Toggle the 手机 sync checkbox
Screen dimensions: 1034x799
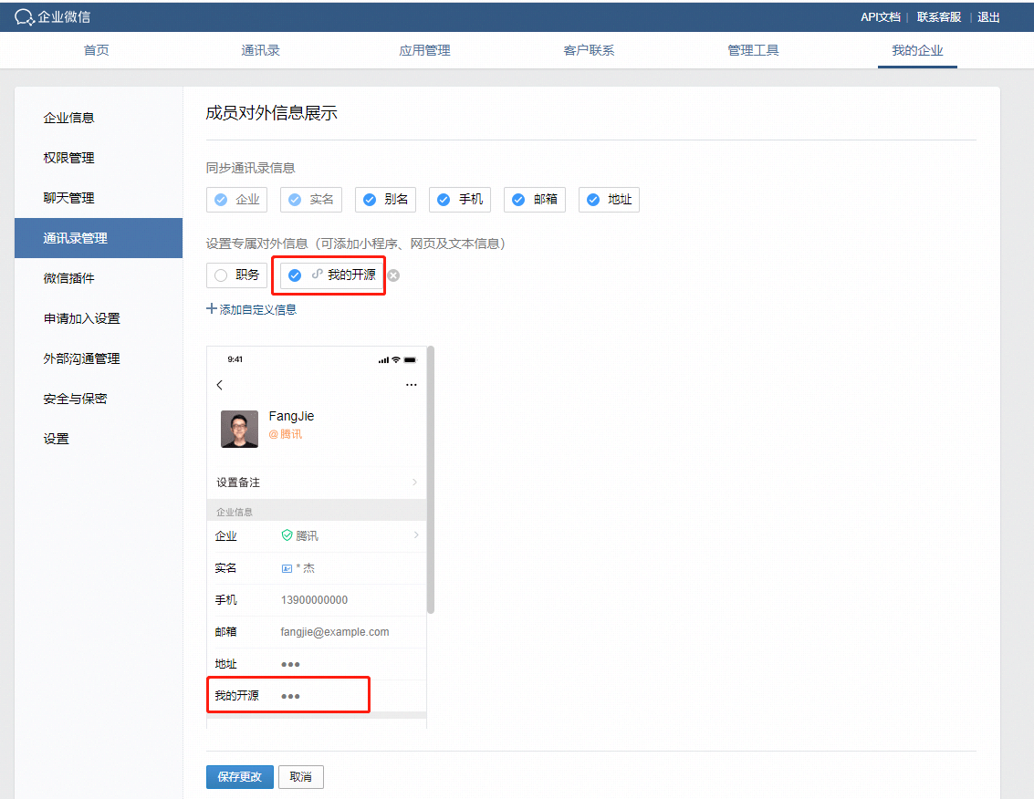(444, 200)
